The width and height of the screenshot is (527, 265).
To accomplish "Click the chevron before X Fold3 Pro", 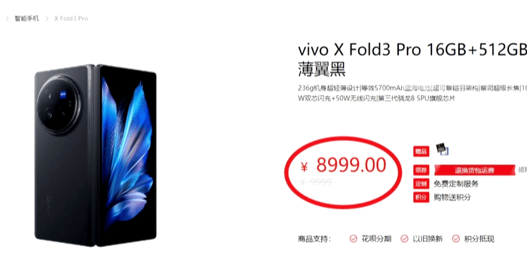I will [47, 18].
